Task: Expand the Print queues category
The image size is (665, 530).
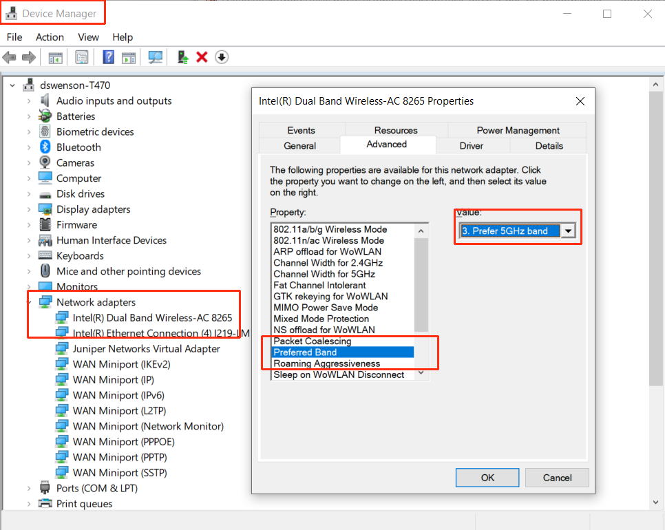Action: 29,504
